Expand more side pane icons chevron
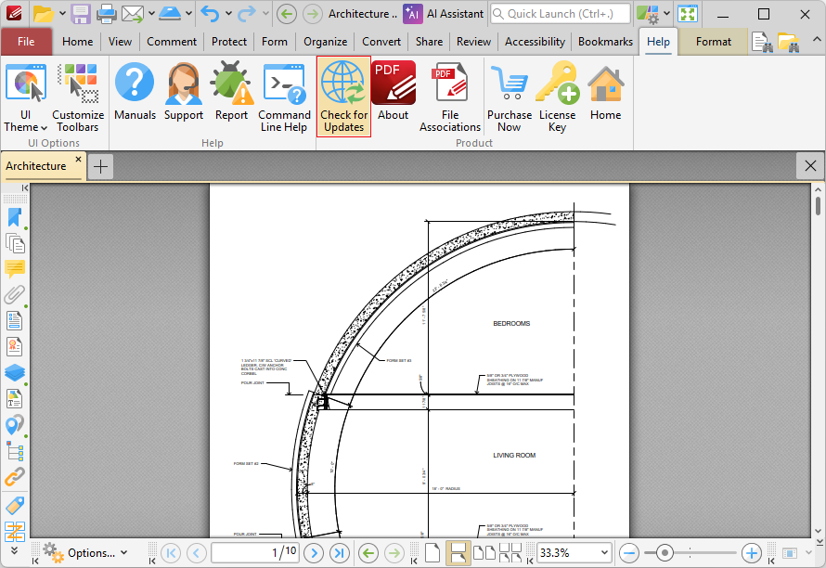Screen dimensions: 826x568 tap(14, 549)
